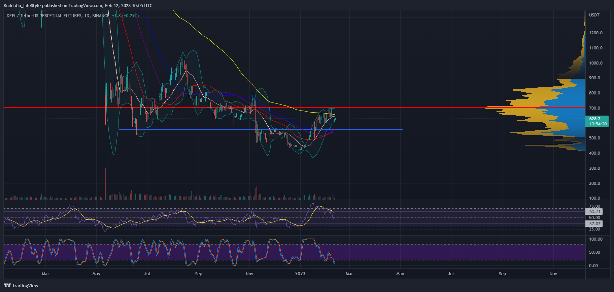Click the 25.00 RSI scale label
This screenshot has height=292, width=614.
[x=594, y=229]
